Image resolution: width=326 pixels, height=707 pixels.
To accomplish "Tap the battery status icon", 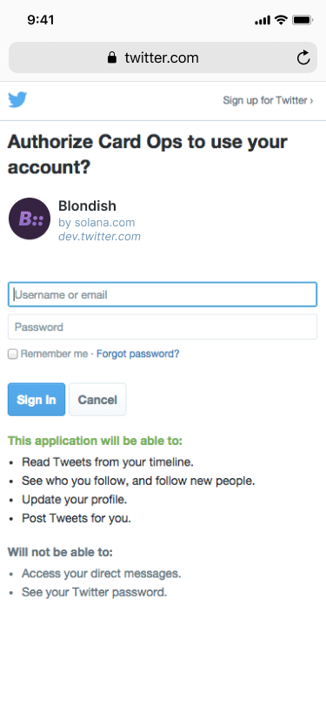I will 303,20.
